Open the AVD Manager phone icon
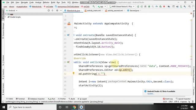 [181, 6]
